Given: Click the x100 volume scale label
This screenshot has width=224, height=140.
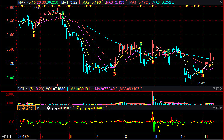Looking at the screenshot, I should tap(10, 103).
